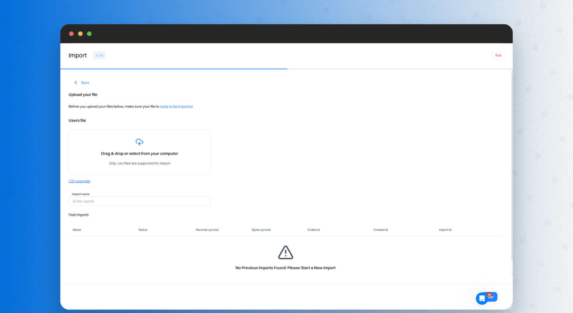Click the Exit button
Viewport: 573px width, 313px height.
[498, 56]
